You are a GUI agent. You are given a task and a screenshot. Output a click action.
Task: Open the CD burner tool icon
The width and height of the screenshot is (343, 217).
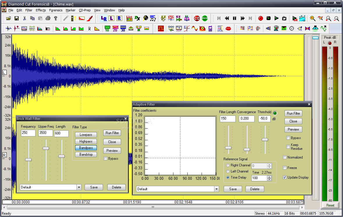197,18
